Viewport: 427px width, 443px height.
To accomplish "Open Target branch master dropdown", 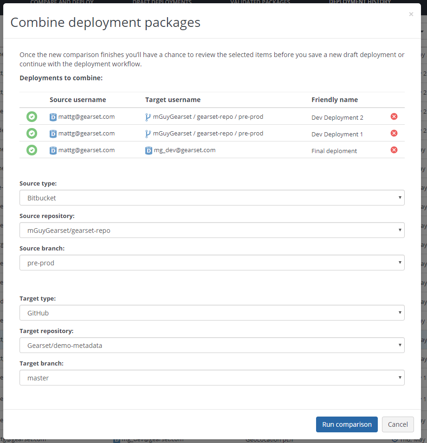I will click(212, 378).
